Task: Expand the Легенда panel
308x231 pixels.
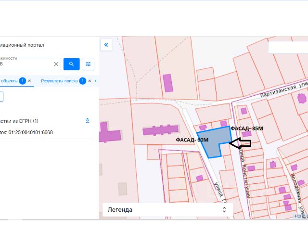Action: pos(167,210)
